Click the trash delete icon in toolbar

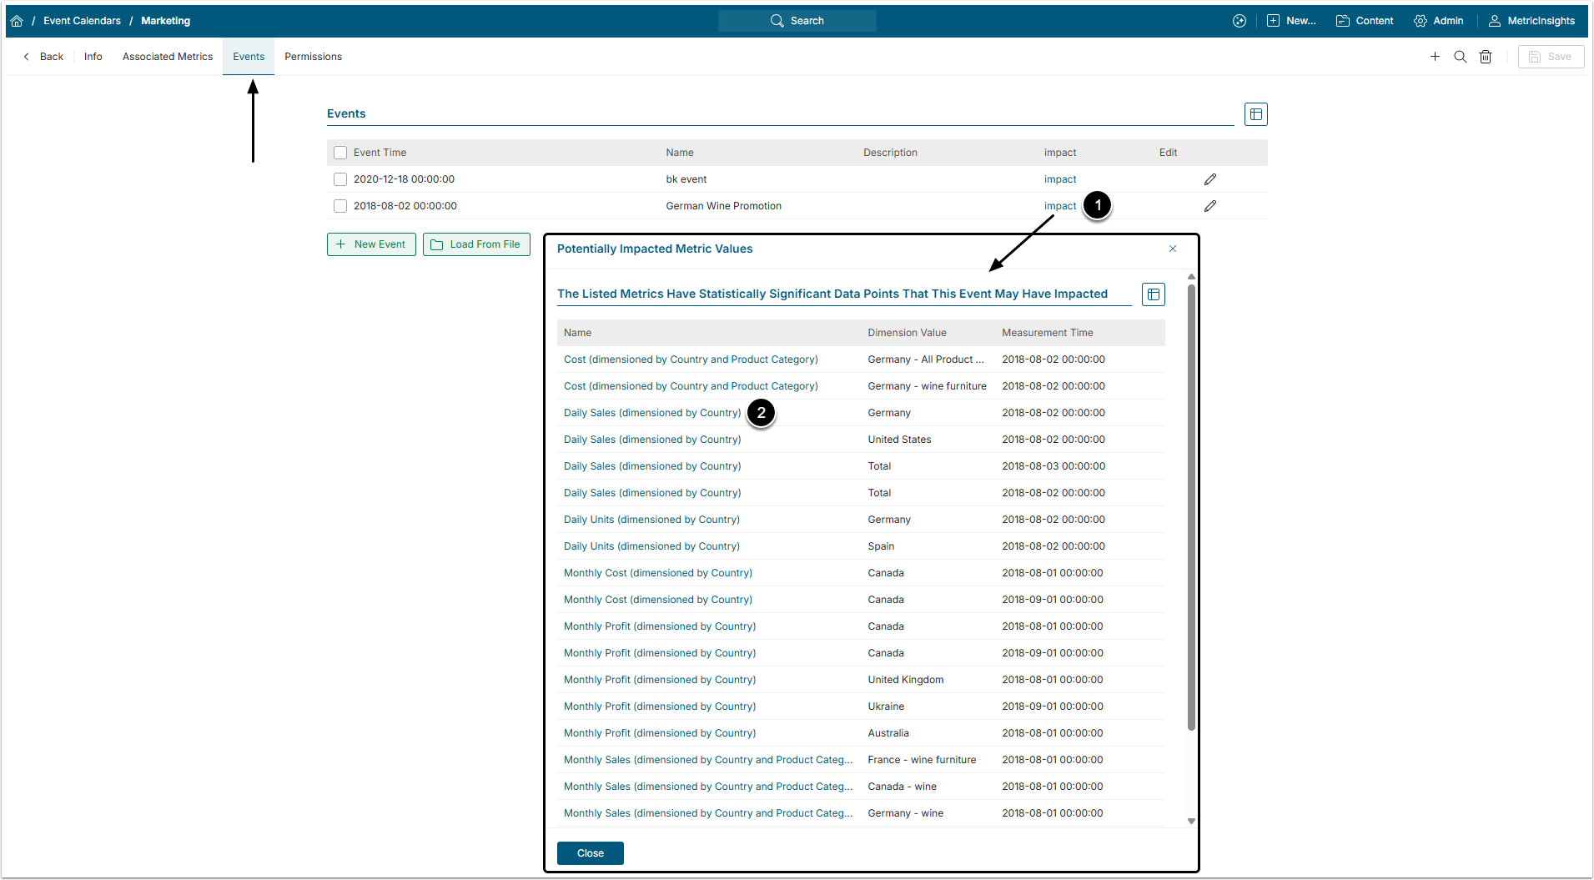click(x=1486, y=57)
